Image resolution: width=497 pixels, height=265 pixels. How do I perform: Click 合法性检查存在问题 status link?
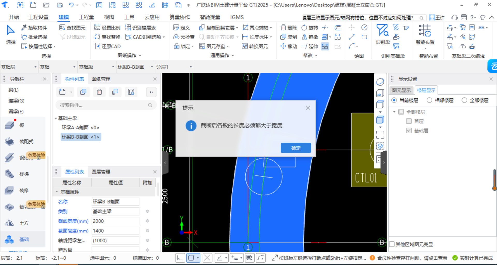[412, 258]
